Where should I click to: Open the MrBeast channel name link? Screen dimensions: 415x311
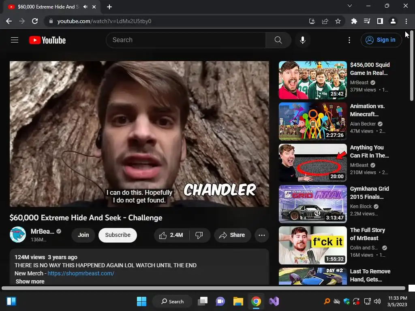42,231
